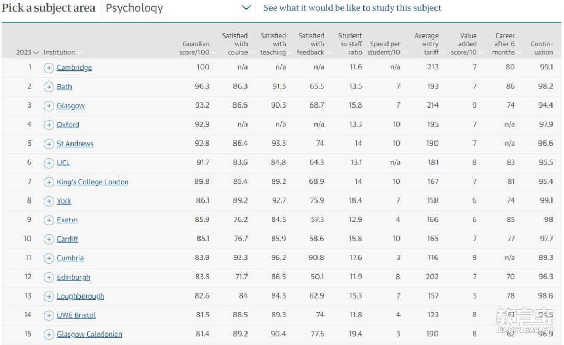This screenshot has width=564, height=345.
Task: Expand UCL row plus icon
Action: (x=49, y=163)
